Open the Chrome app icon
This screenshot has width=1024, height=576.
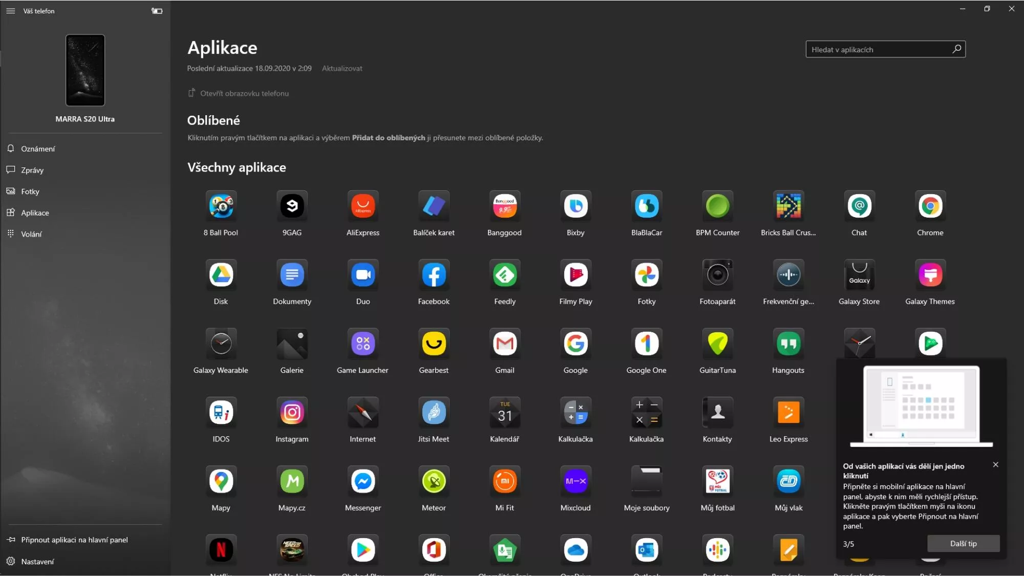coord(930,206)
